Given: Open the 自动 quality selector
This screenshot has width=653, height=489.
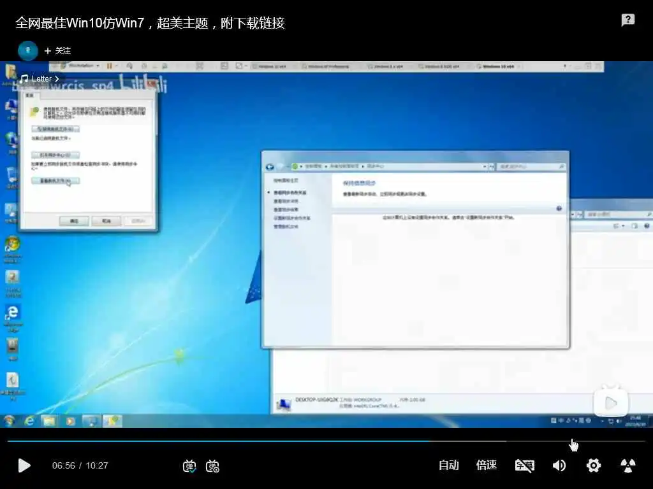Looking at the screenshot, I should [x=448, y=465].
